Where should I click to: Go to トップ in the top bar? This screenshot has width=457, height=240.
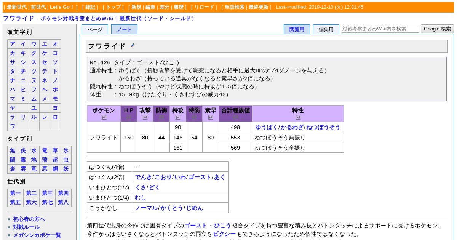pos(113,7)
